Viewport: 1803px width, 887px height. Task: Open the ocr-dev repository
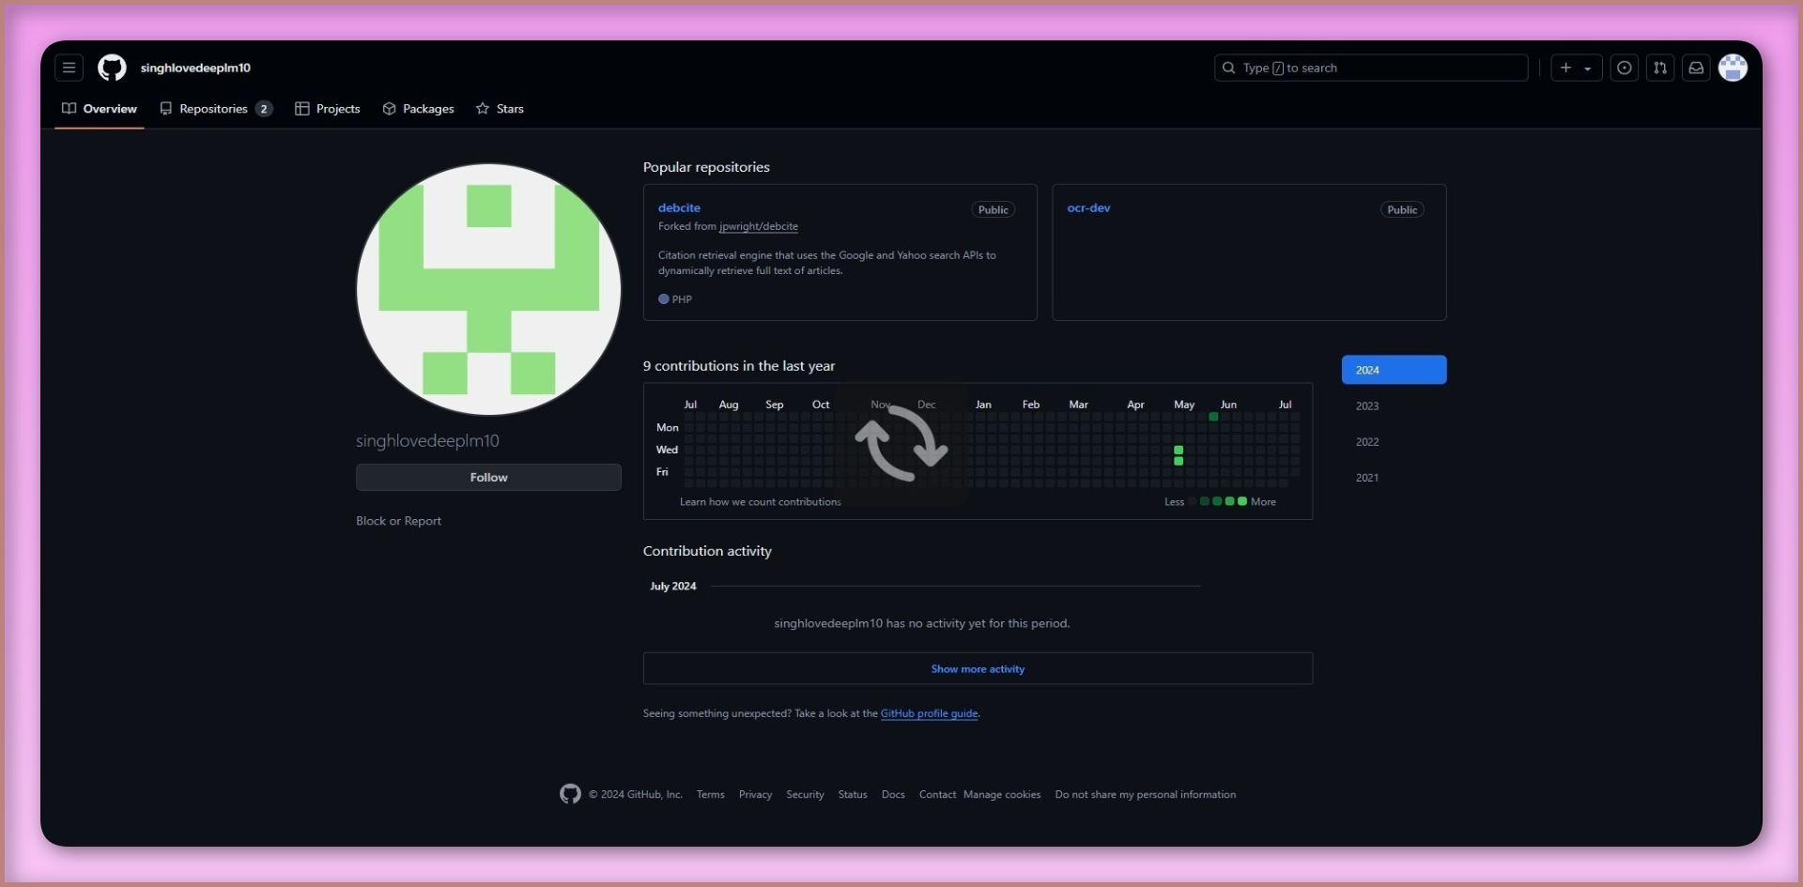tap(1088, 207)
